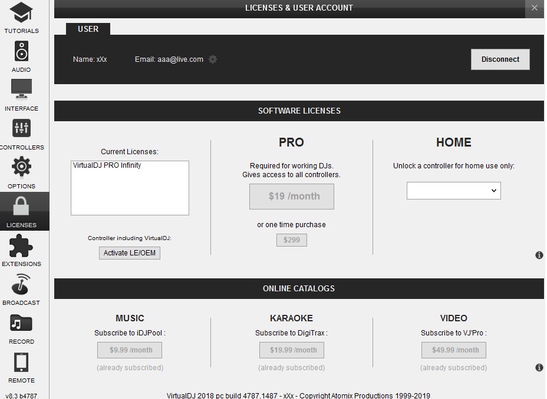Click the info icon in Online Catalogs
547x399 pixels.
539,367
